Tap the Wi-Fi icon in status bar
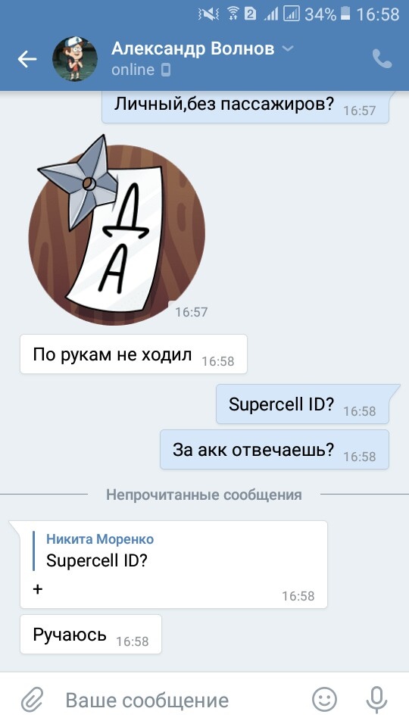Viewport: 409px width, 727px height. [233, 14]
